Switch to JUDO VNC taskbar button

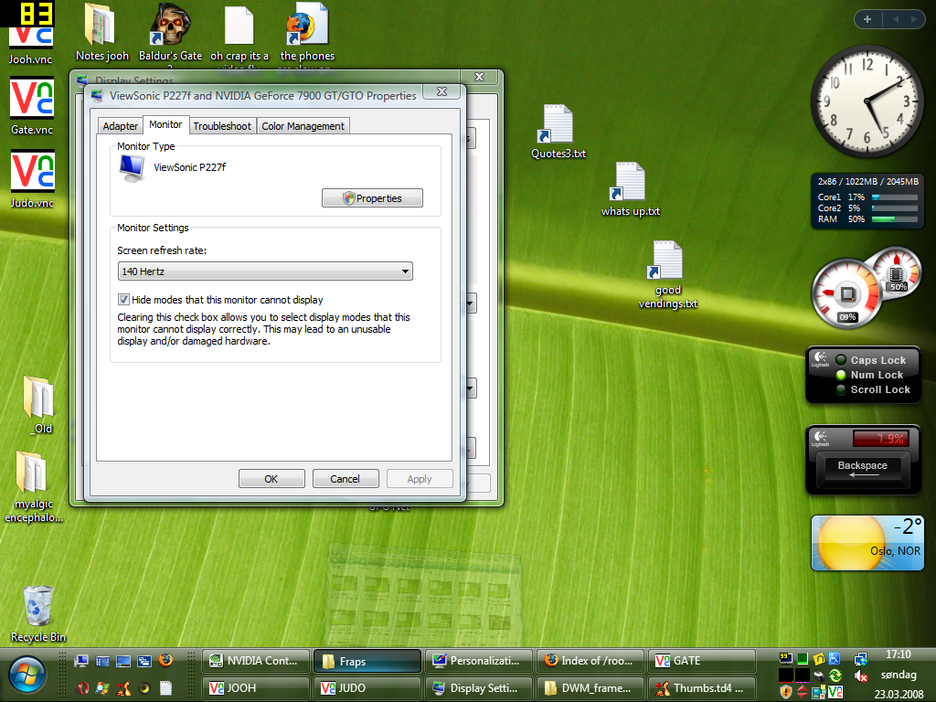[x=367, y=688]
